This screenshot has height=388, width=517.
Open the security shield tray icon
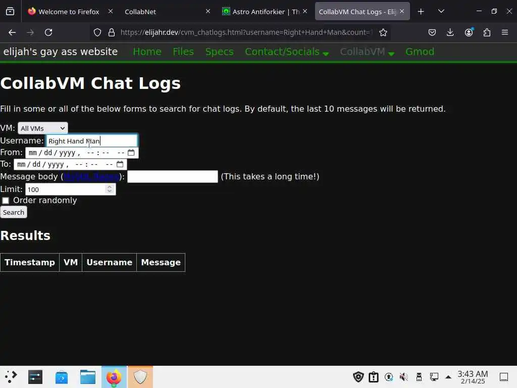358,377
